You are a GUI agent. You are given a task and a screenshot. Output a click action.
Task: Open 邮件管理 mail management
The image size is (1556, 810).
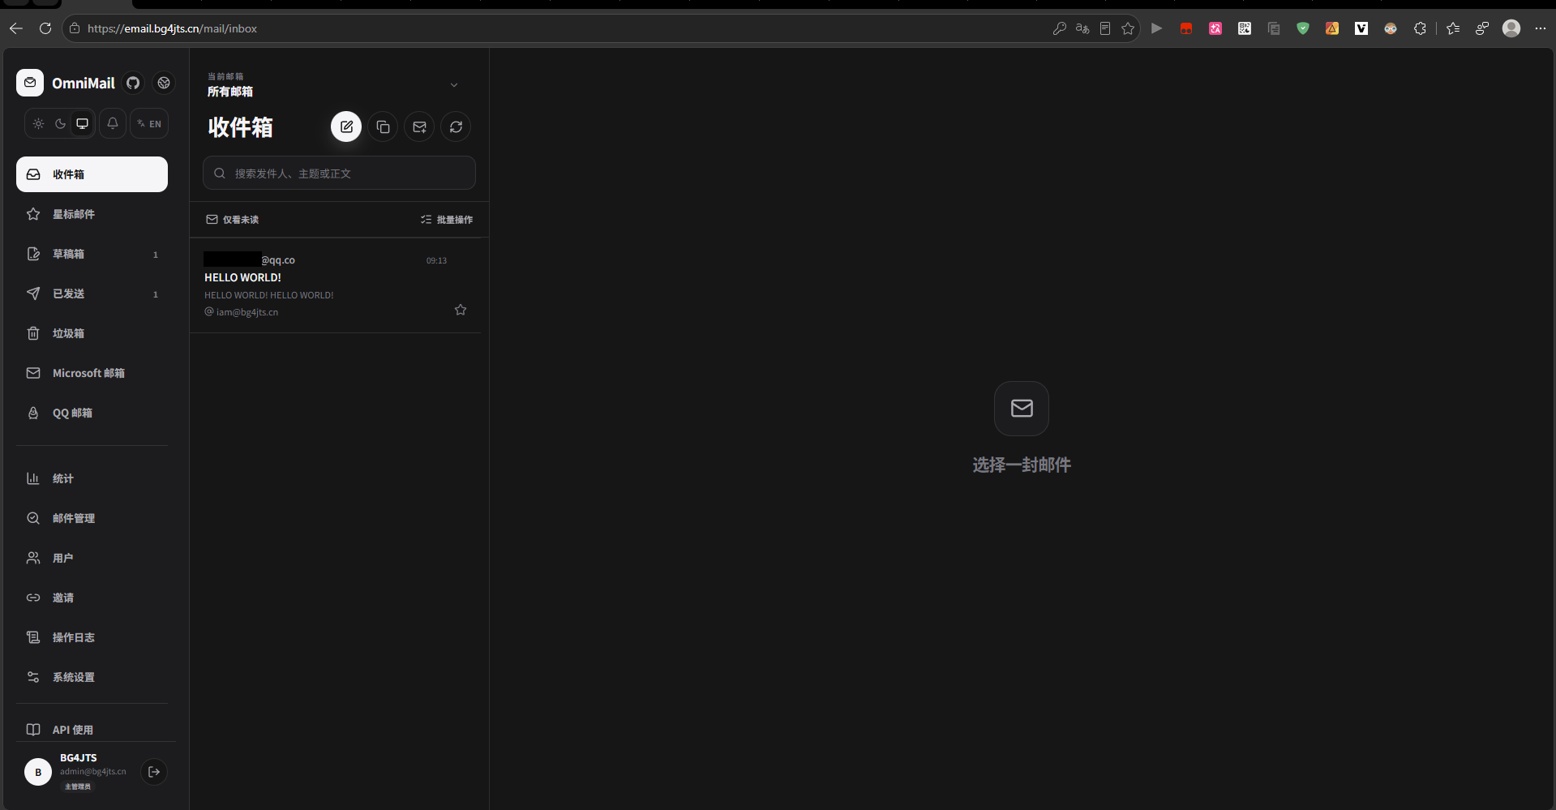coord(92,518)
